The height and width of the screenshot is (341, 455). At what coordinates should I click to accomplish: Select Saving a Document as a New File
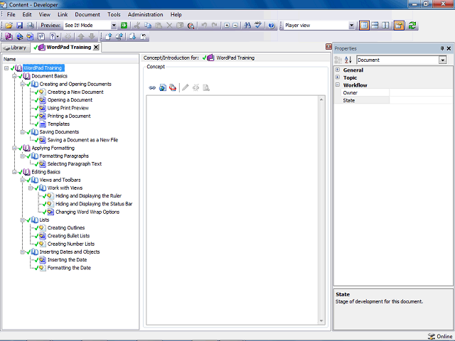pos(82,140)
